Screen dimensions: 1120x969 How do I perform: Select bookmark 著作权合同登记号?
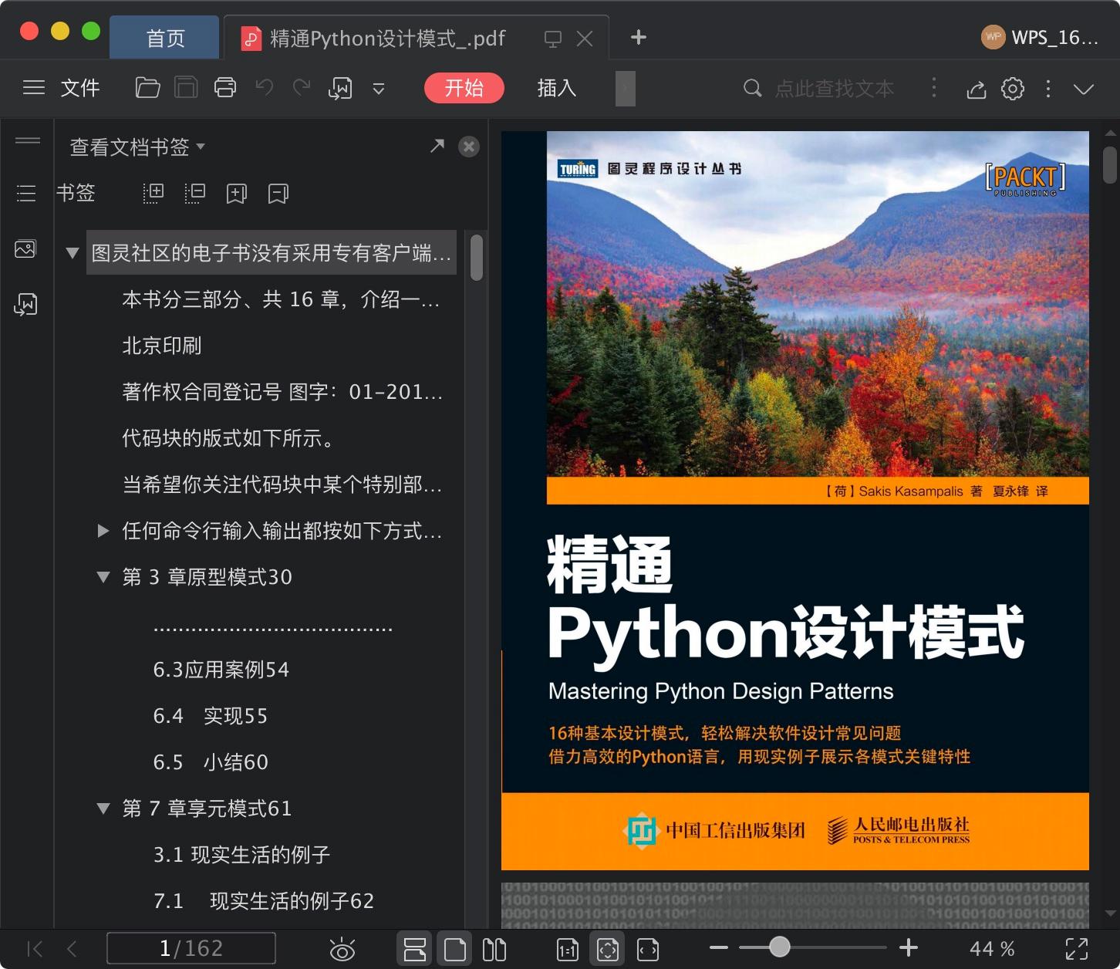click(282, 392)
